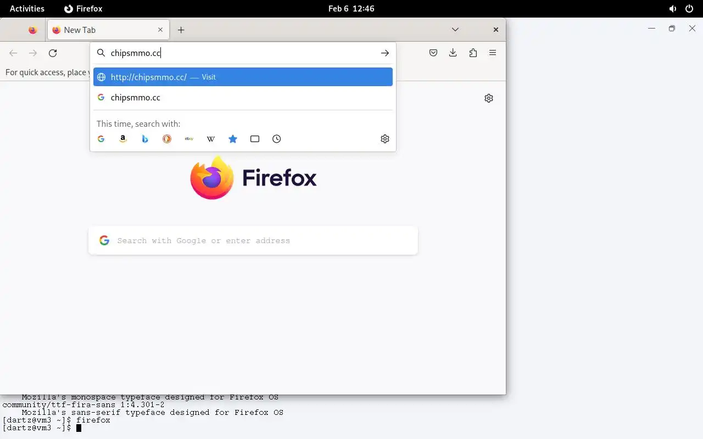Click the terminal prompt line in background
Viewport: 703px width, 439px height.
[42, 428]
